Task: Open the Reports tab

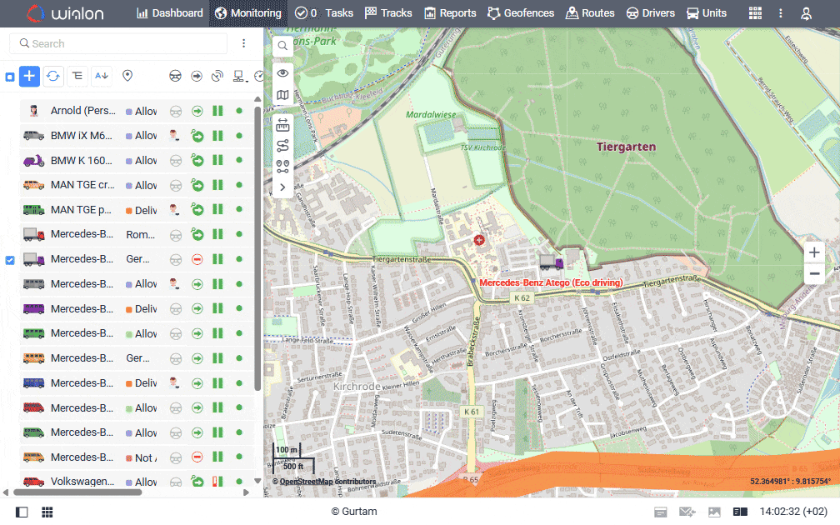Action: click(x=450, y=13)
